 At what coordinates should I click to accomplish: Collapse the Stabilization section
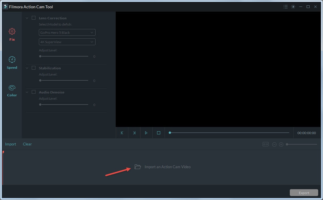coord(27,68)
